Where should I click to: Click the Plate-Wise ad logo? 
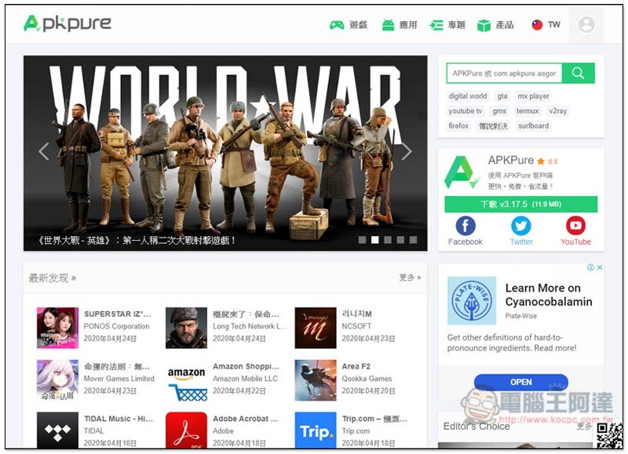472,300
